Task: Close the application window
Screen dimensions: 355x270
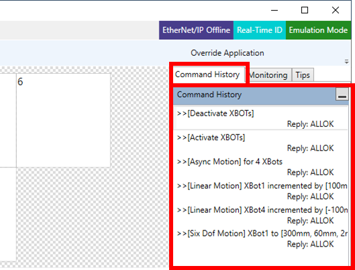Action: pos(336,10)
